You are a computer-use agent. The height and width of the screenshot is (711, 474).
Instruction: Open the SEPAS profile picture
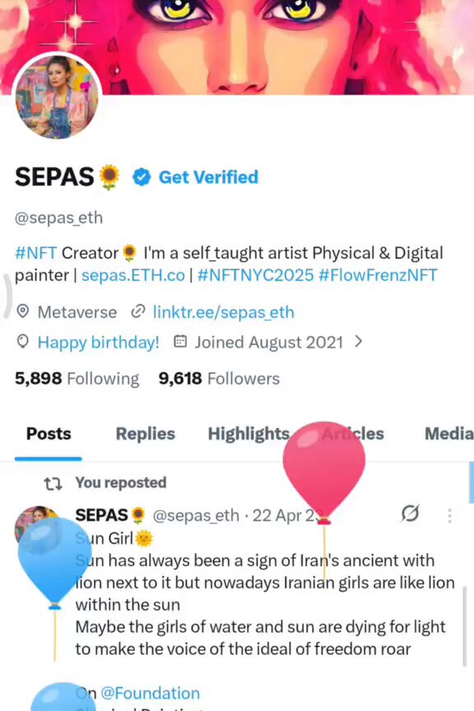pos(57,95)
